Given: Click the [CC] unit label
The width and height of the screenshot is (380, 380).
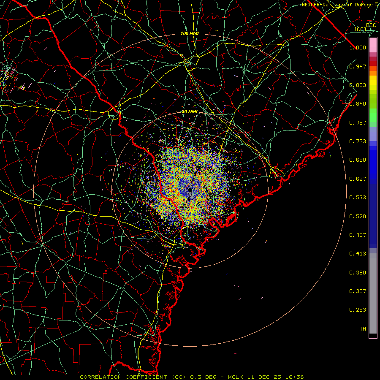Looking at the screenshot, I should coord(361,29).
